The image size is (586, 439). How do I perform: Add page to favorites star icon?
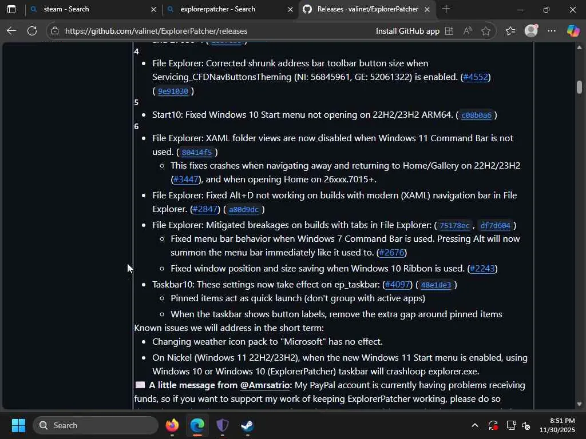tap(486, 31)
